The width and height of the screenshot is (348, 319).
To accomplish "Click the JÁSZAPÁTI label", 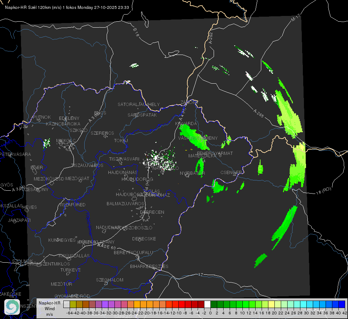I will click(19, 220).
